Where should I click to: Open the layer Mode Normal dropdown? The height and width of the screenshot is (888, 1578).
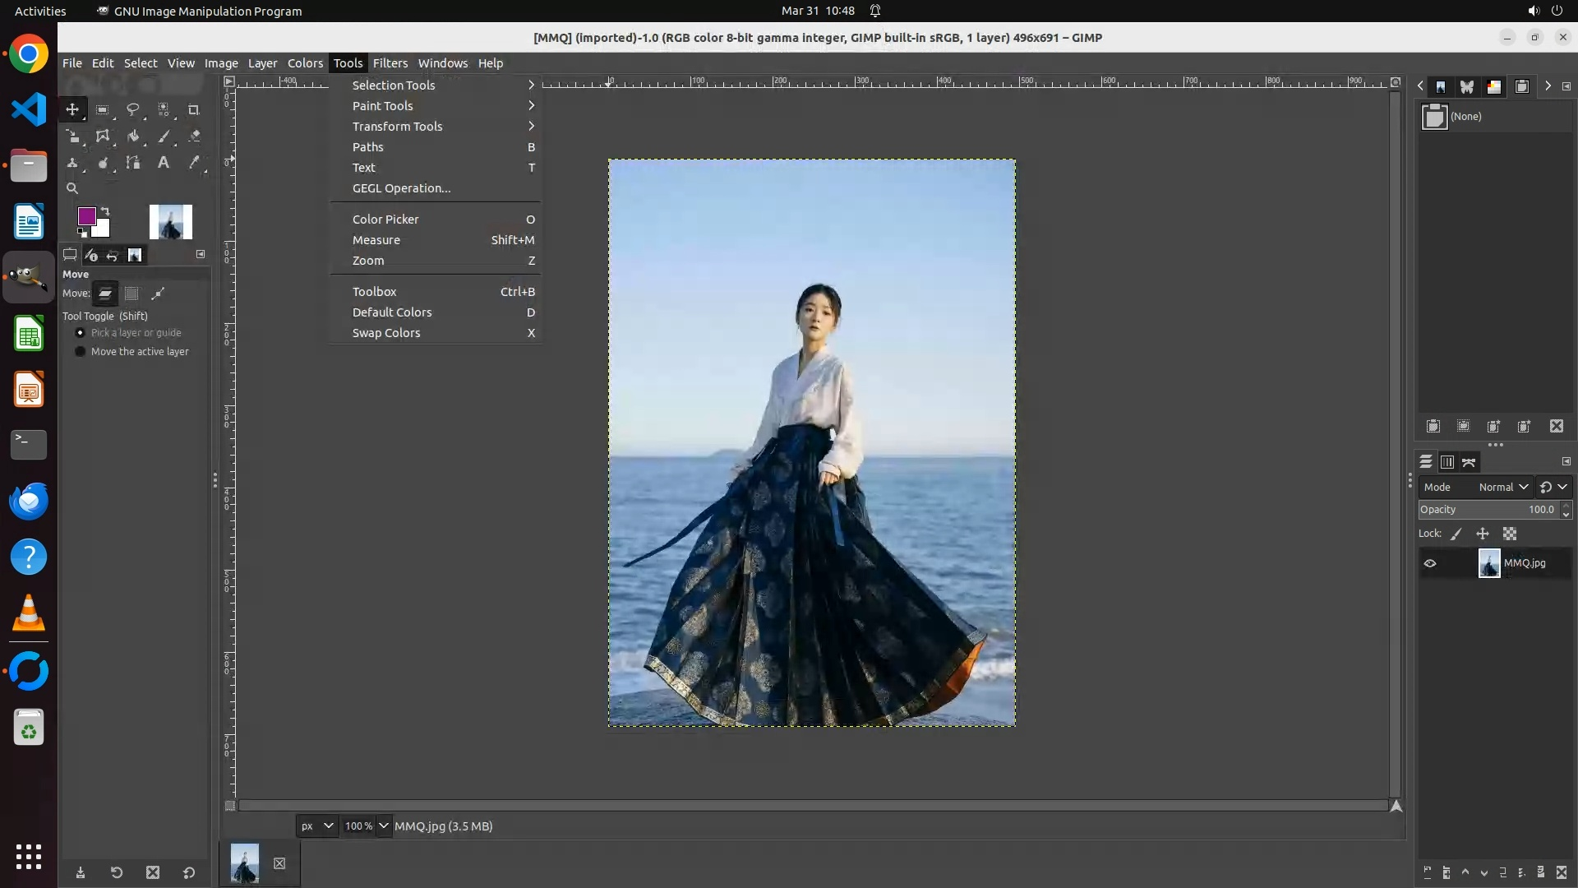pyautogui.click(x=1502, y=487)
